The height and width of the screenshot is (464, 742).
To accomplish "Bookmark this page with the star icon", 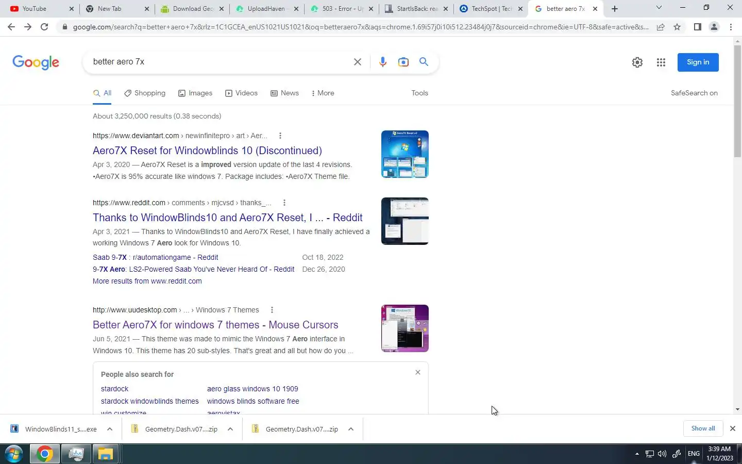I will pyautogui.click(x=677, y=27).
